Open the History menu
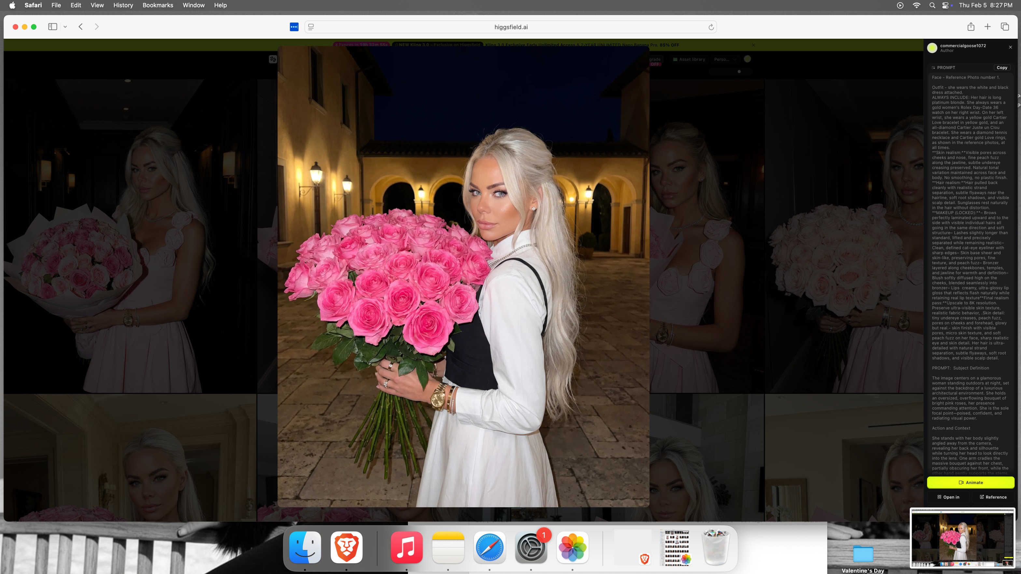Viewport: 1021px width, 574px height. pyautogui.click(x=123, y=5)
